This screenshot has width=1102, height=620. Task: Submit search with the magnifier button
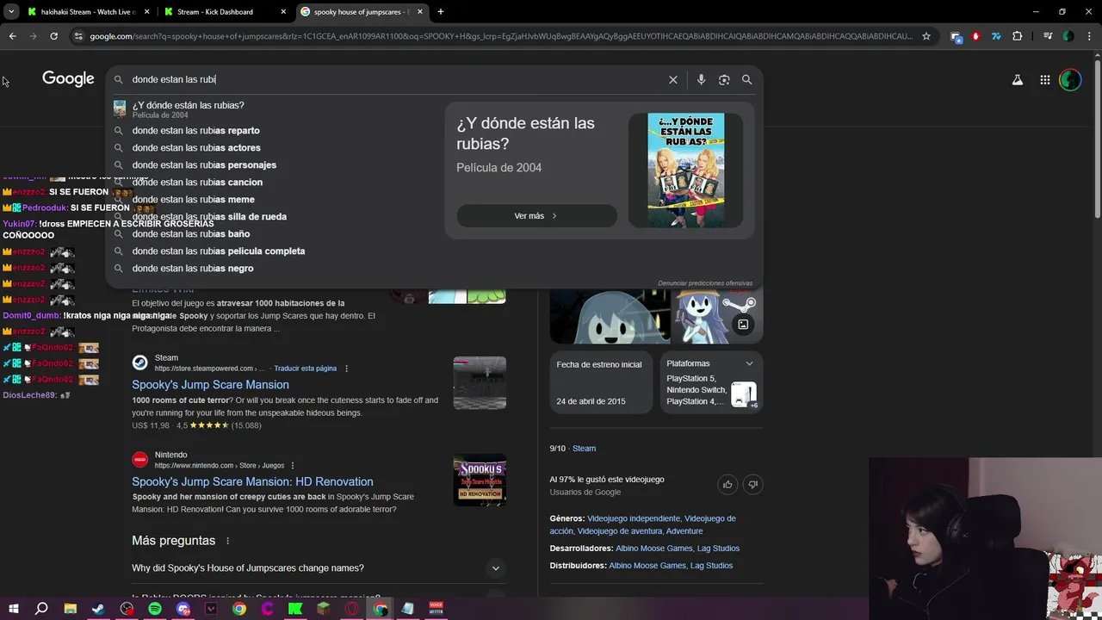point(746,79)
